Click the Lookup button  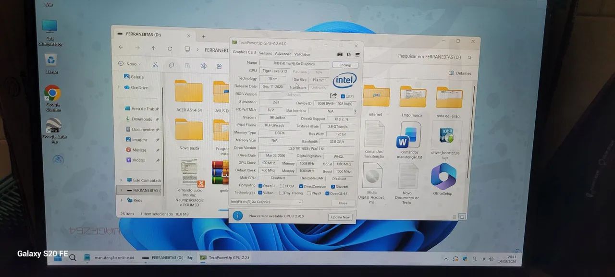coord(345,65)
